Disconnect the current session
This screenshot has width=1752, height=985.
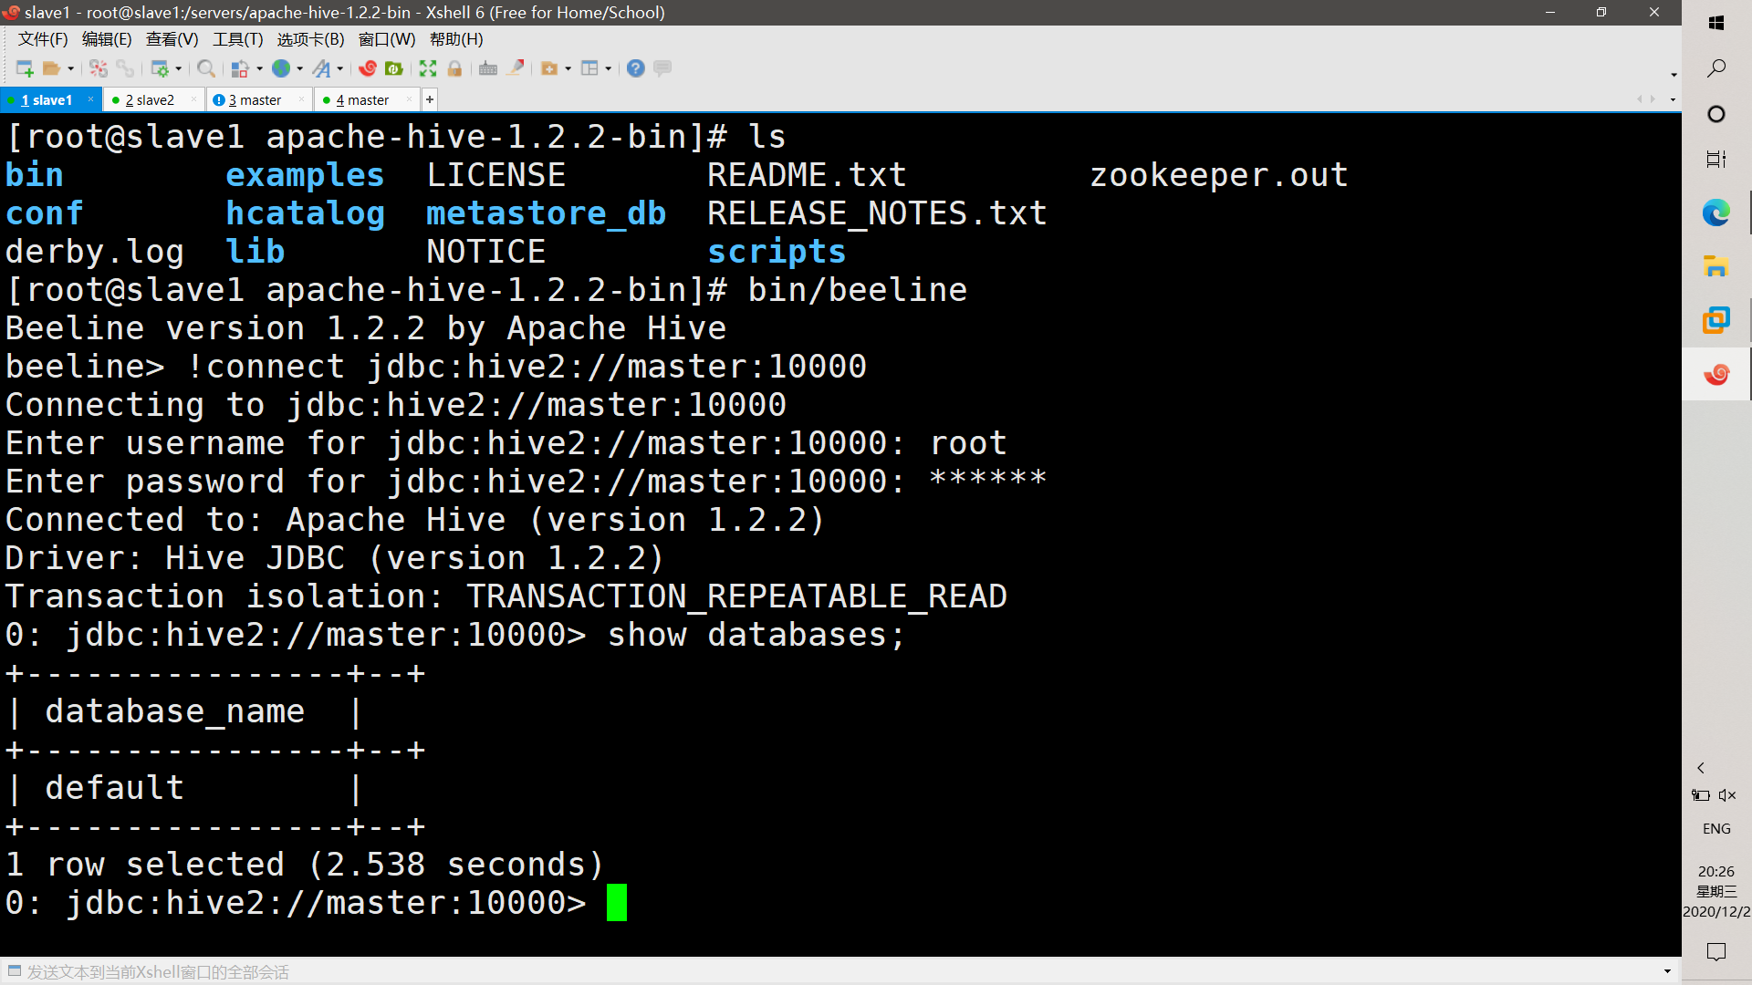[x=99, y=68]
